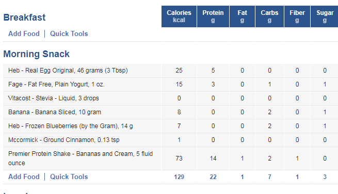Click the Breakfast meal heading

(x=24, y=17)
